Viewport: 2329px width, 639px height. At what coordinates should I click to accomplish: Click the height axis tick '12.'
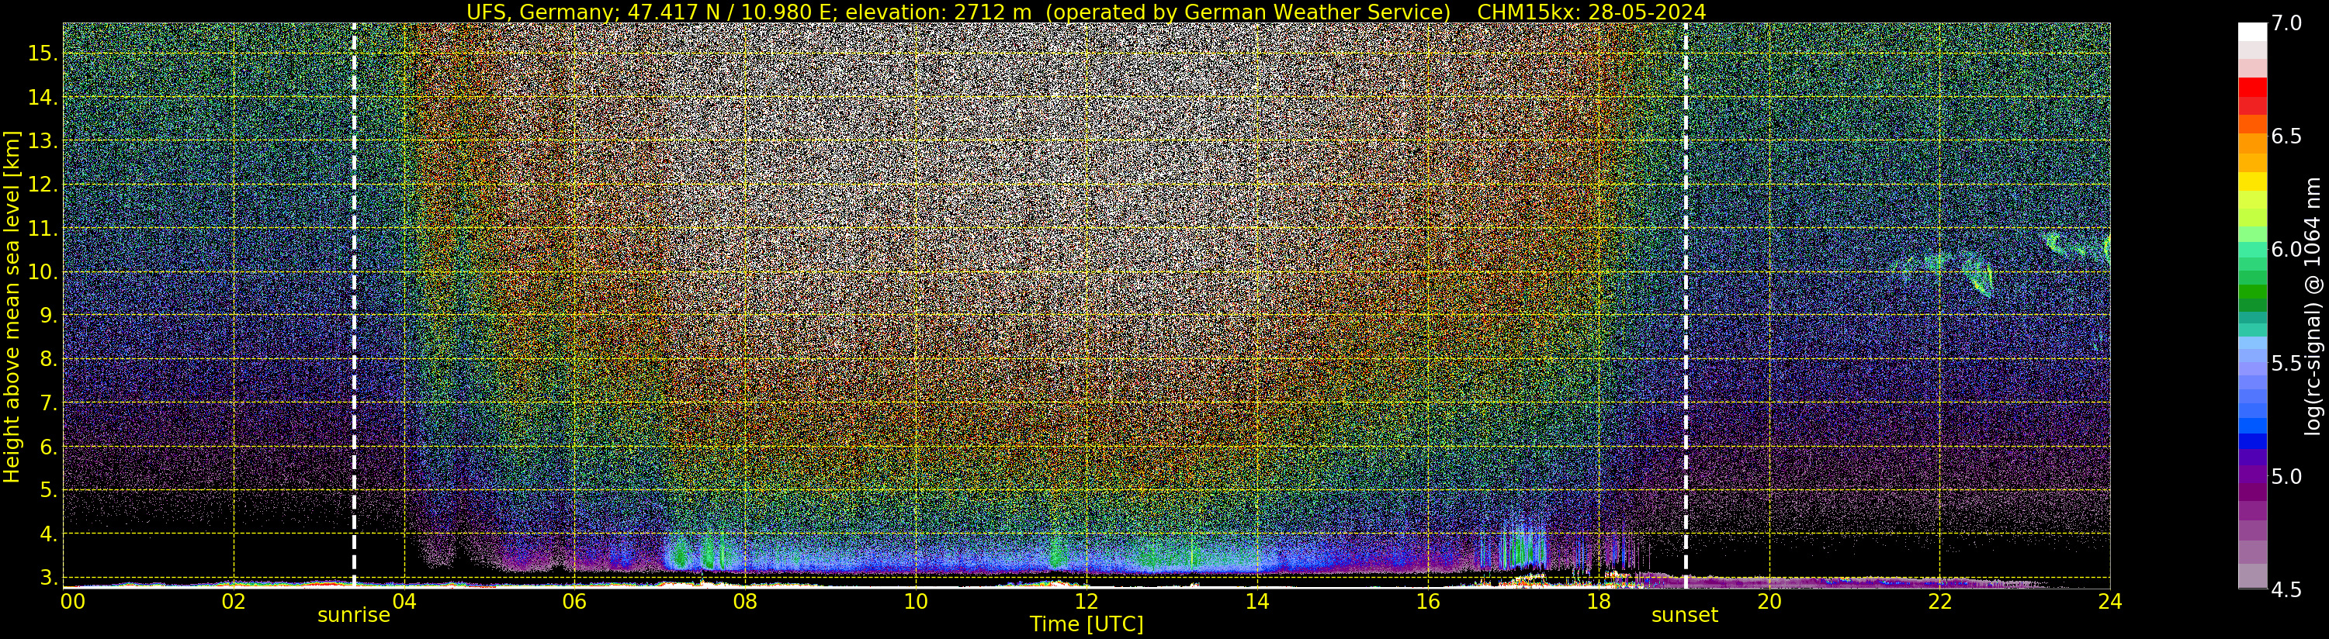[43, 185]
